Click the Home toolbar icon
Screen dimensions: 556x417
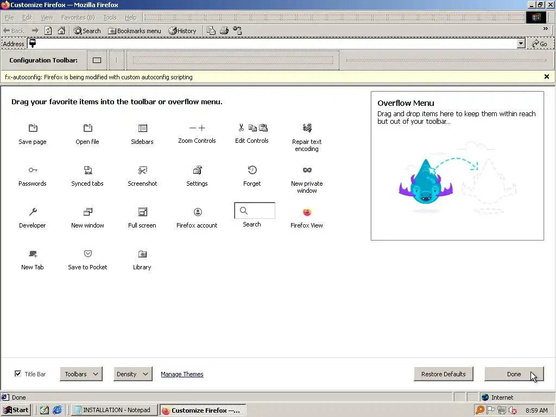pyautogui.click(x=61, y=30)
